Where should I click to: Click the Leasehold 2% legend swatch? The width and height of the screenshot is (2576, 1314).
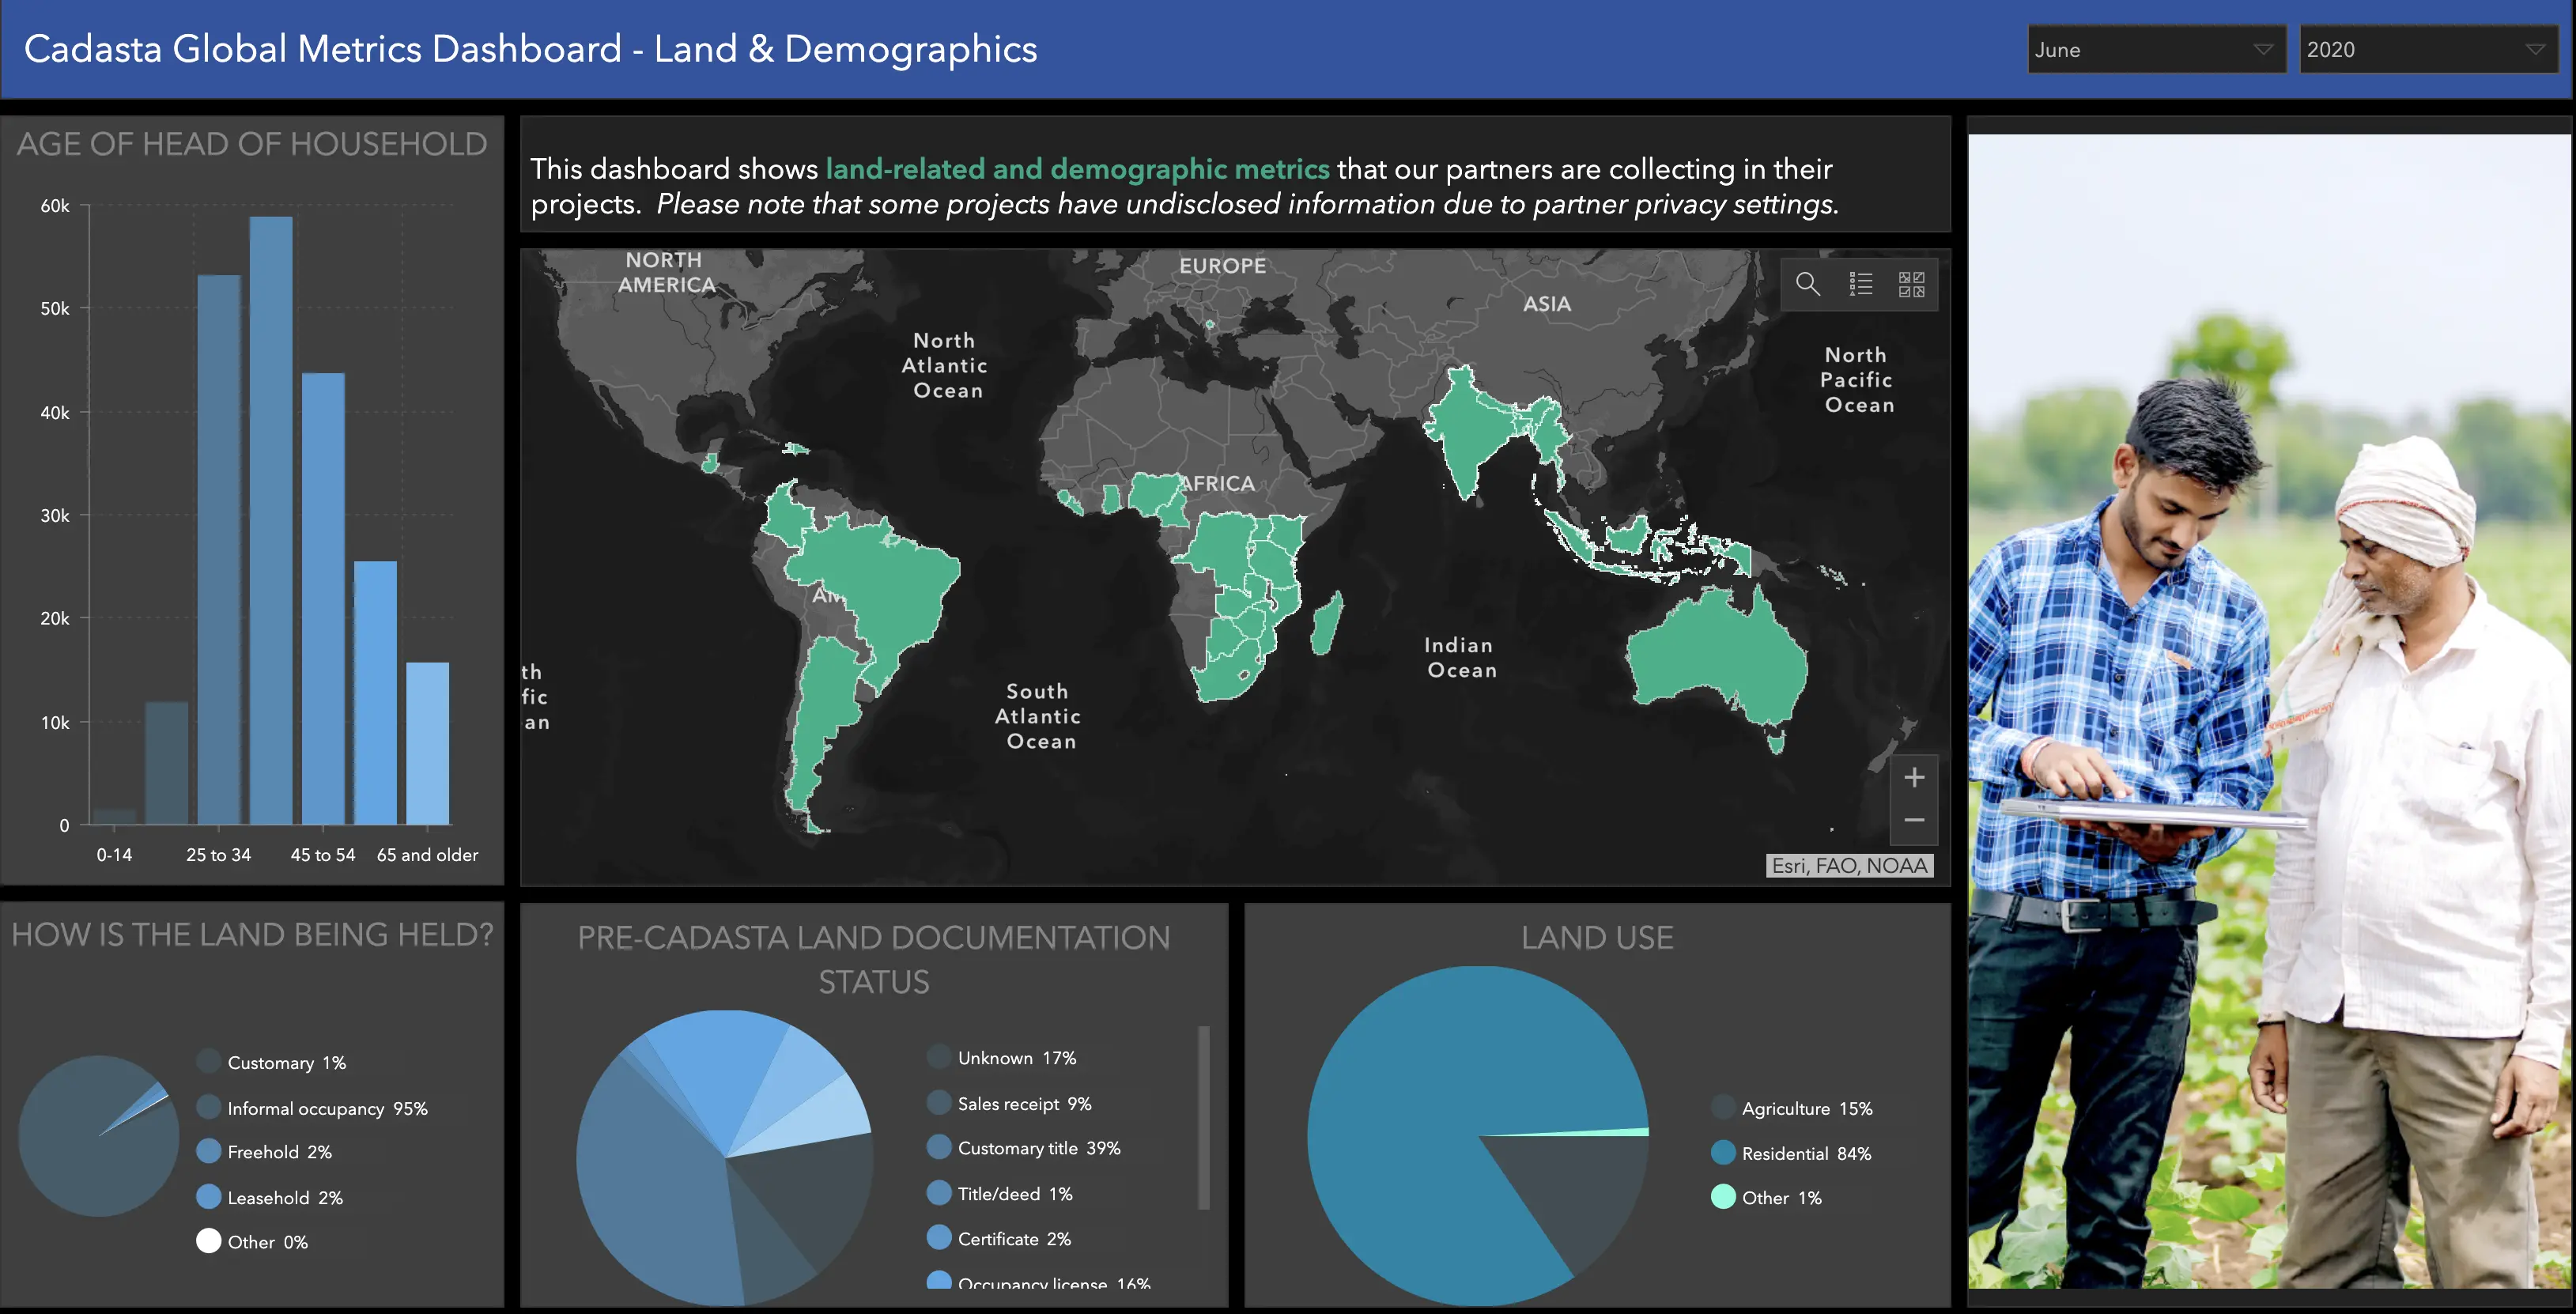pos(208,1196)
